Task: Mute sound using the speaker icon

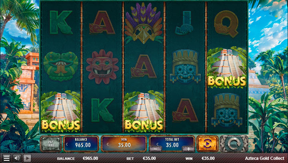Action: click(x=17, y=158)
